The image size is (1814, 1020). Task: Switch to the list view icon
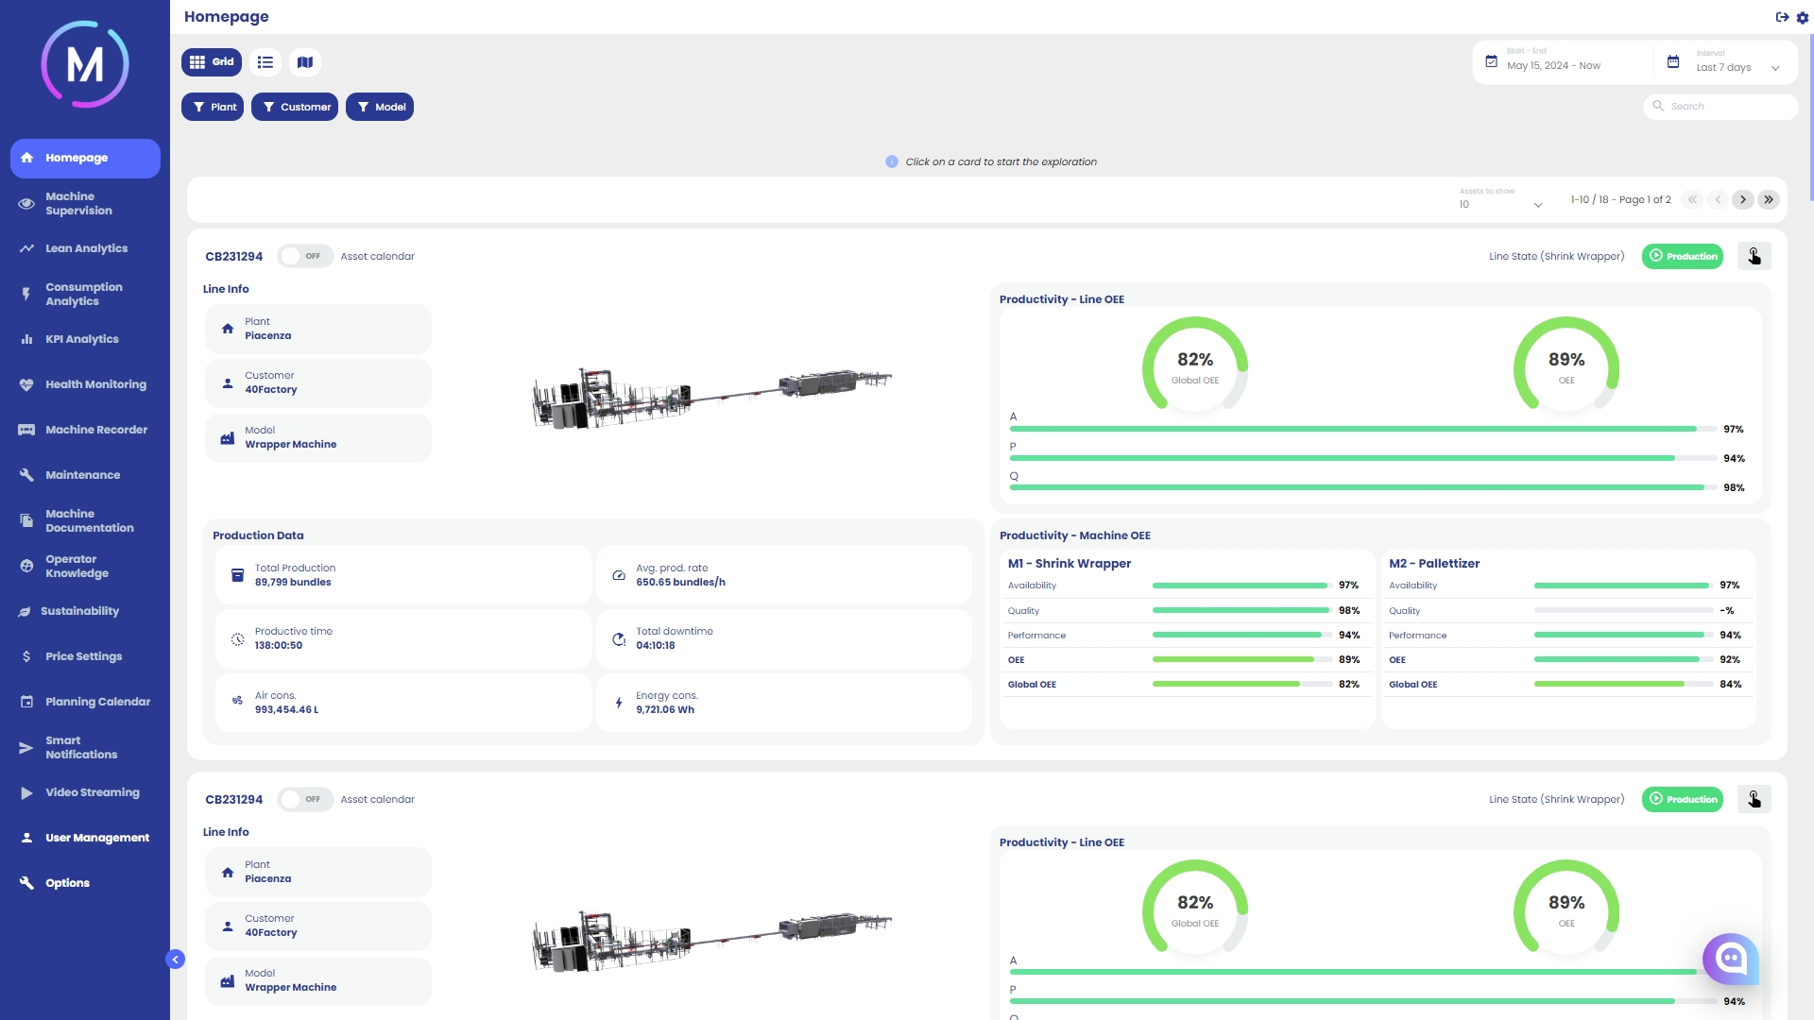click(x=265, y=62)
